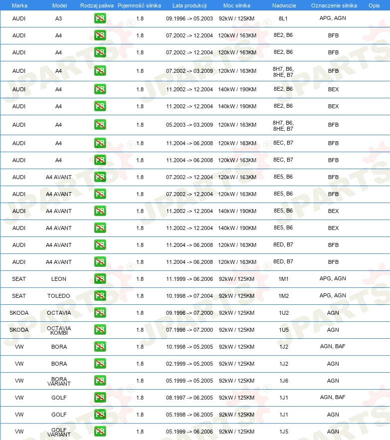Image resolution: width=390 pixels, height=440 pixels.
Task: Click the fuel icon in the SEAT TOLEDO row
Action: 100,295
